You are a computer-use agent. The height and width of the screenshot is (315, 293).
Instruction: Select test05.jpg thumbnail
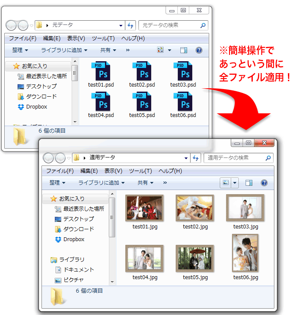point(195,258)
